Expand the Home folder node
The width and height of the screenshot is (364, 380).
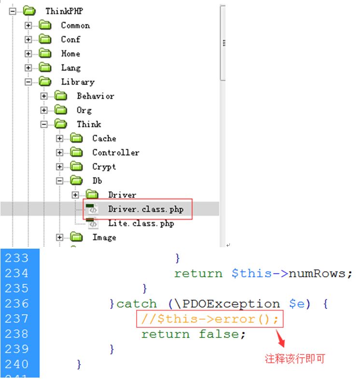click(x=28, y=54)
